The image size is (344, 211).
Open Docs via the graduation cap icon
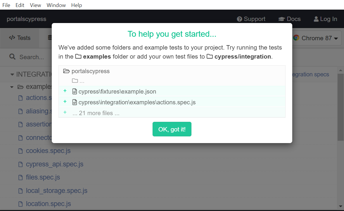click(x=282, y=19)
